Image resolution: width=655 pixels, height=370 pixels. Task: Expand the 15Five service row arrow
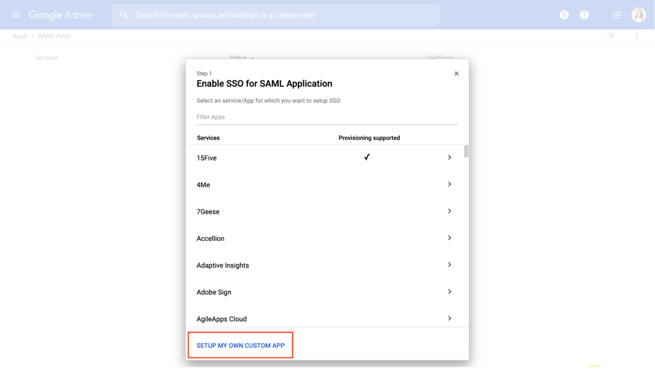point(450,158)
